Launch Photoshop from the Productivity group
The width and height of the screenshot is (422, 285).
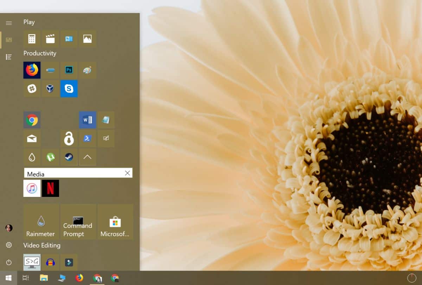pyautogui.click(x=69, y=70)
